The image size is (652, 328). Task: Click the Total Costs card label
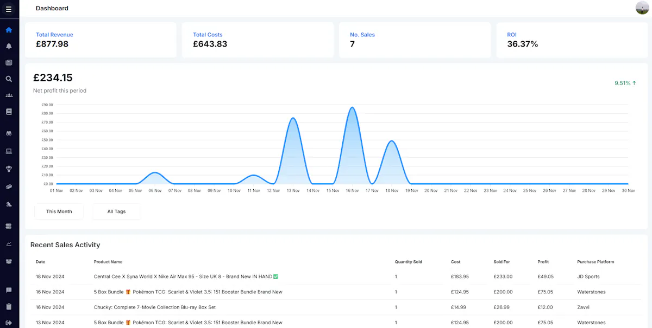tap(208, 35)
